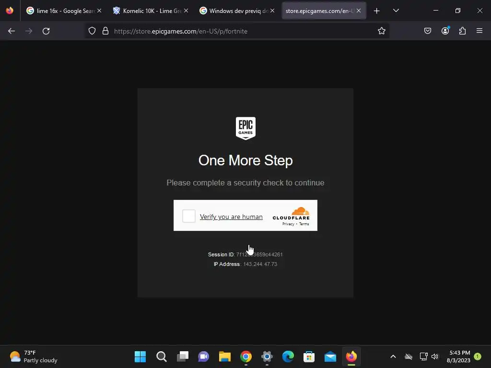Image resolution: width=491 pixels, height=368 pixels.
Task: Open a new tab with plus button
Action: point(377,11)
